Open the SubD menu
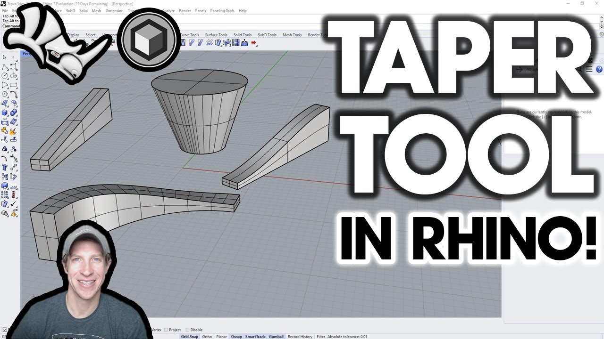Image resolution: width=604 pixels, height=339 pixels. 70,10
